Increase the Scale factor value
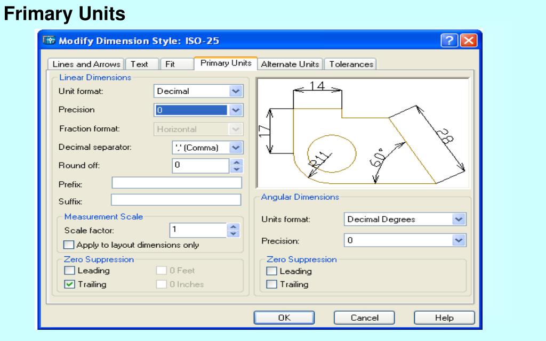This screenshot has width=546, height=341. pyautogui.click(x=234, y=226)
